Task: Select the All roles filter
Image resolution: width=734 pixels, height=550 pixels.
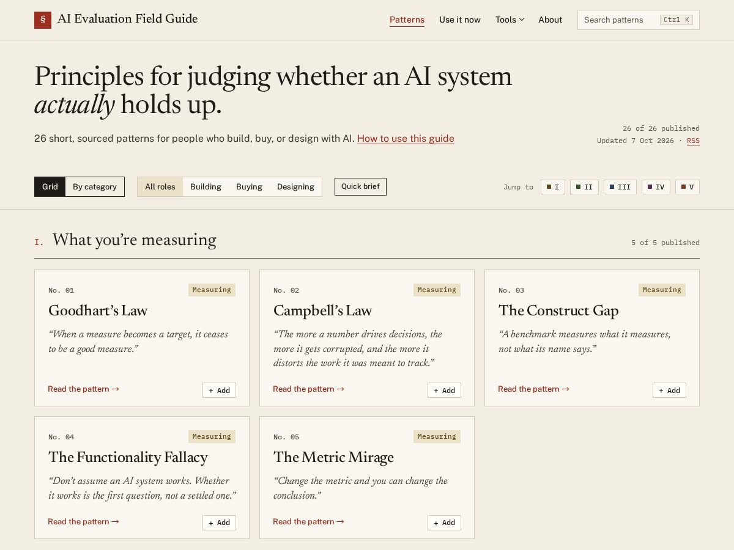Action: coord(160,186)
